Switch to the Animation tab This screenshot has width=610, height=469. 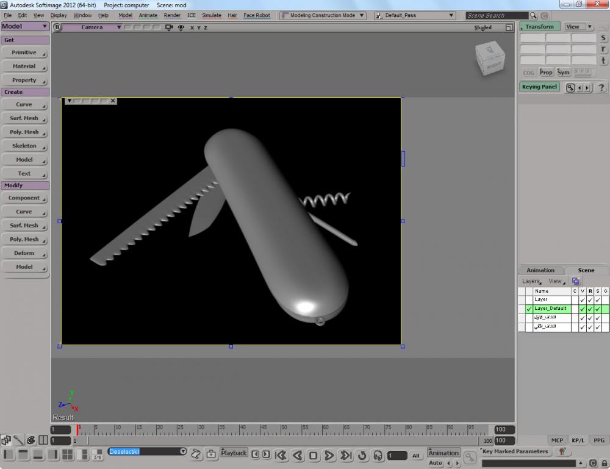coord(540,270)
